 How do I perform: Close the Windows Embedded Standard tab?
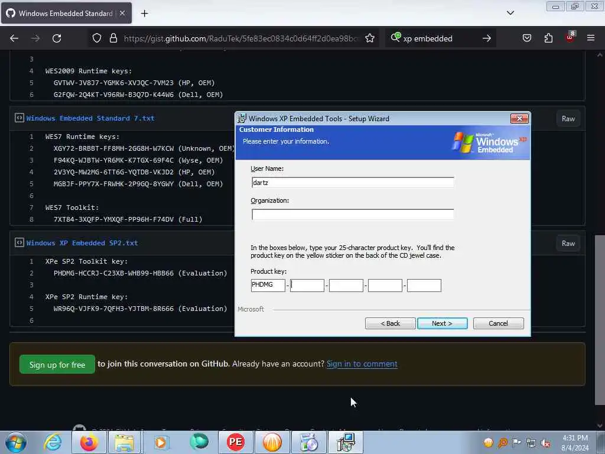[122, 13]
